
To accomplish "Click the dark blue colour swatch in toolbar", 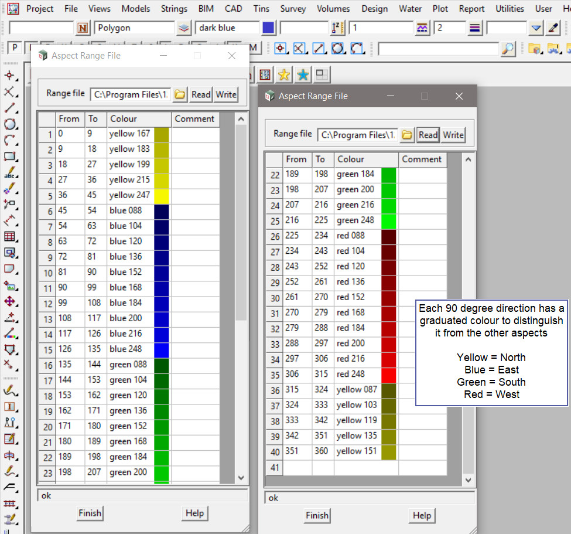I will [x=268, y=28].
